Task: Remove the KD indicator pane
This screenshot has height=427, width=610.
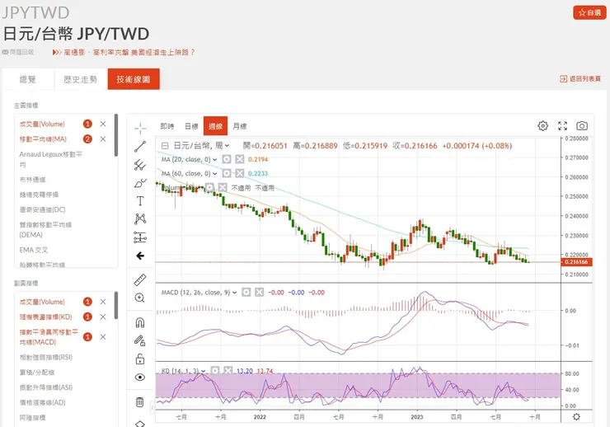Action: pos(228,370)
